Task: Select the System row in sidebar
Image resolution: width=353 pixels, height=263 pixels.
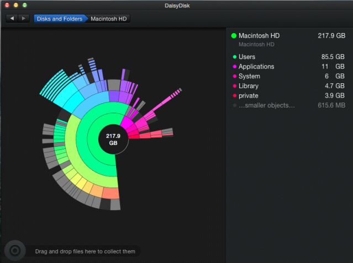Action: point(288,76)
